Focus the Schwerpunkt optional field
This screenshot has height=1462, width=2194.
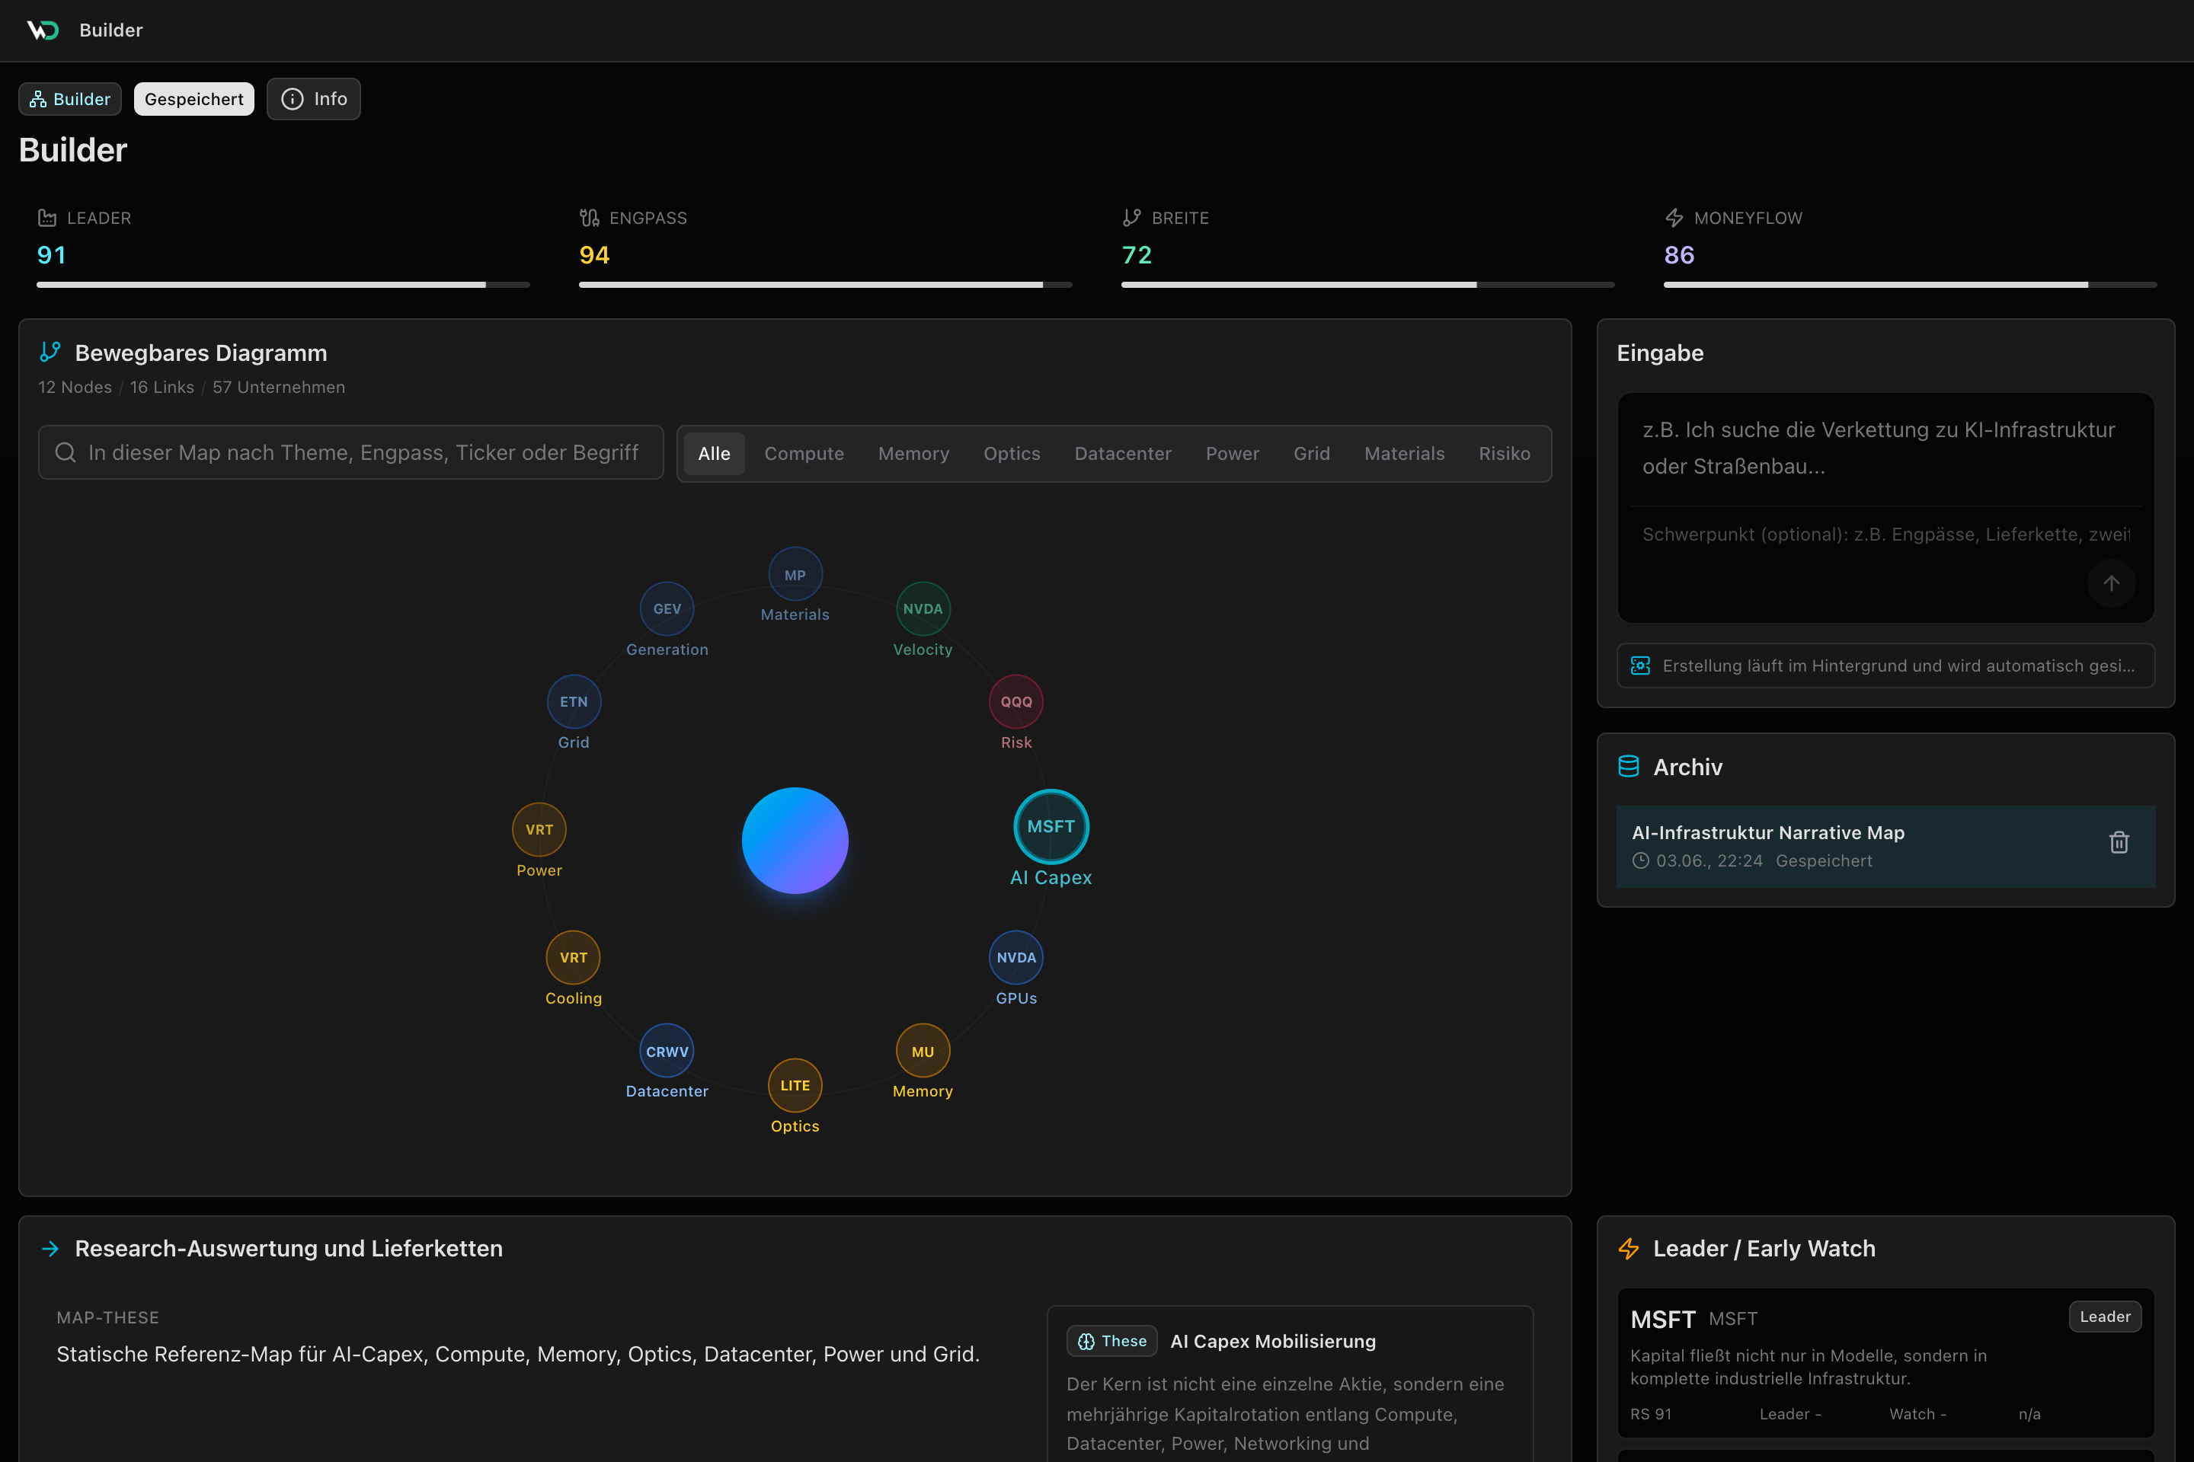point(1886,535)
